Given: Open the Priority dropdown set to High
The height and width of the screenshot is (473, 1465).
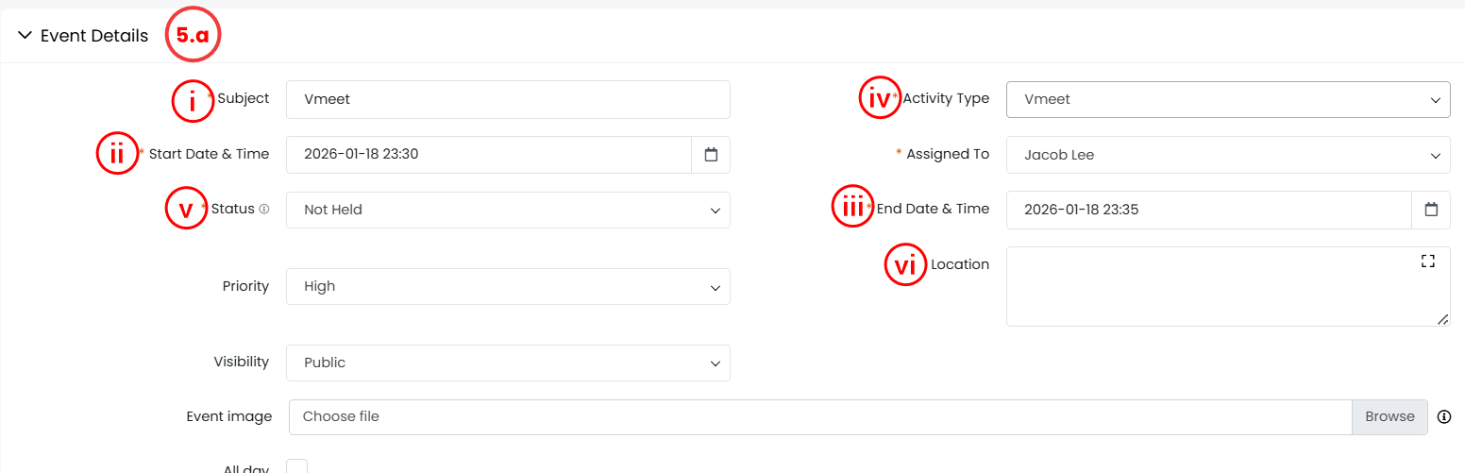Looking at the screenshot, I should pyautogui.click(x=508, y=286).
